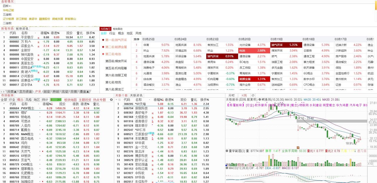The height and width of the screenshot is (183, 377).
Task: Open the 分时 chart tab
Action: (x=232, y=95)
